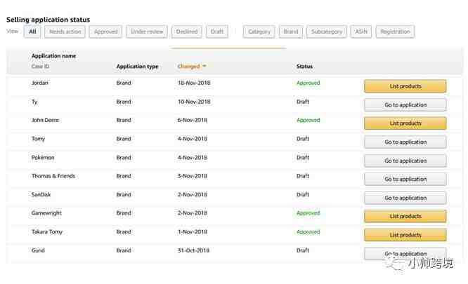Filter by Registration type

tap(395, 32)
